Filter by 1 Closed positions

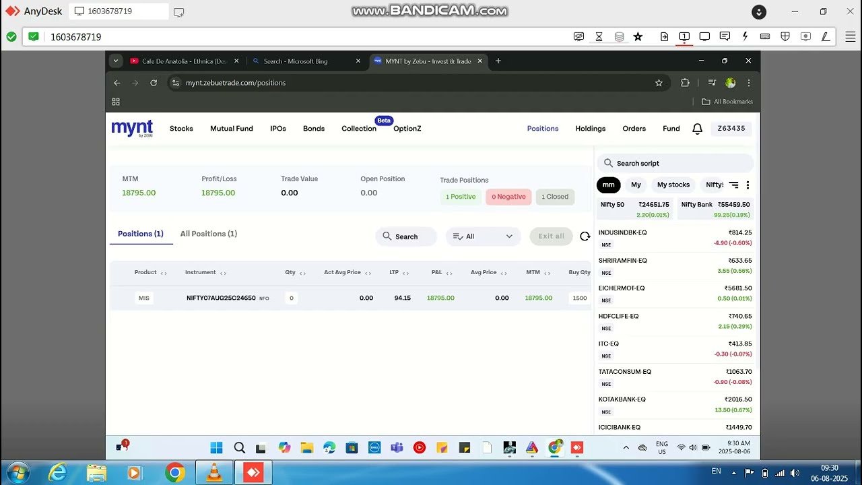point(555,197)
